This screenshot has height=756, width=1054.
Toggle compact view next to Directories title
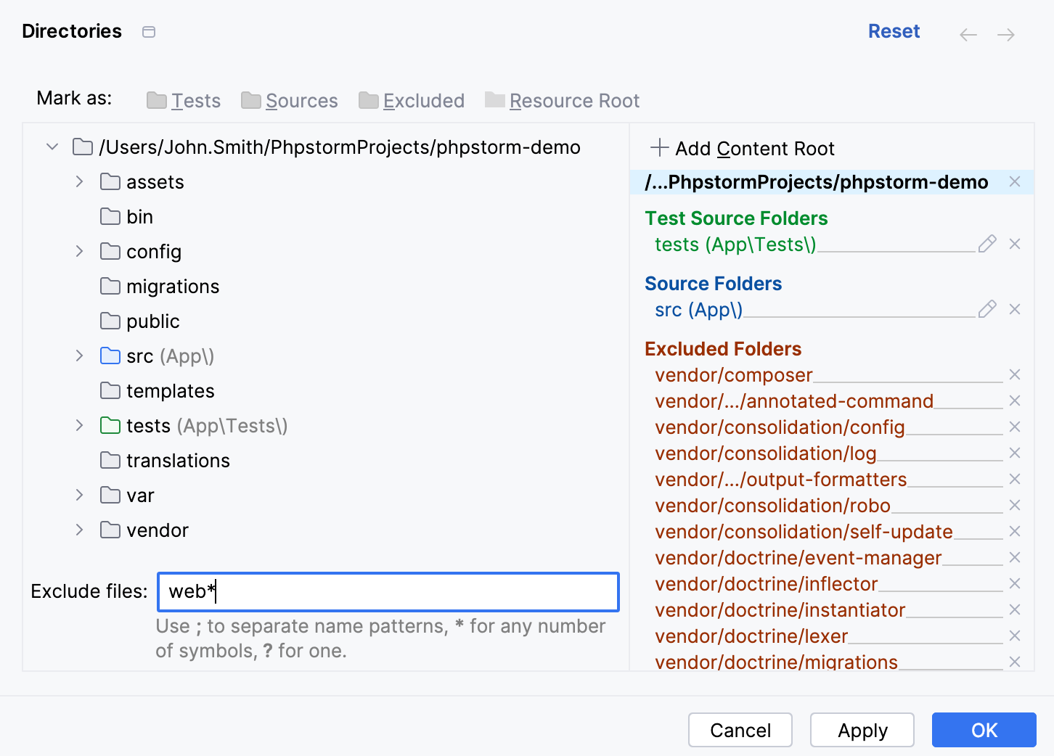coord(148,32)
